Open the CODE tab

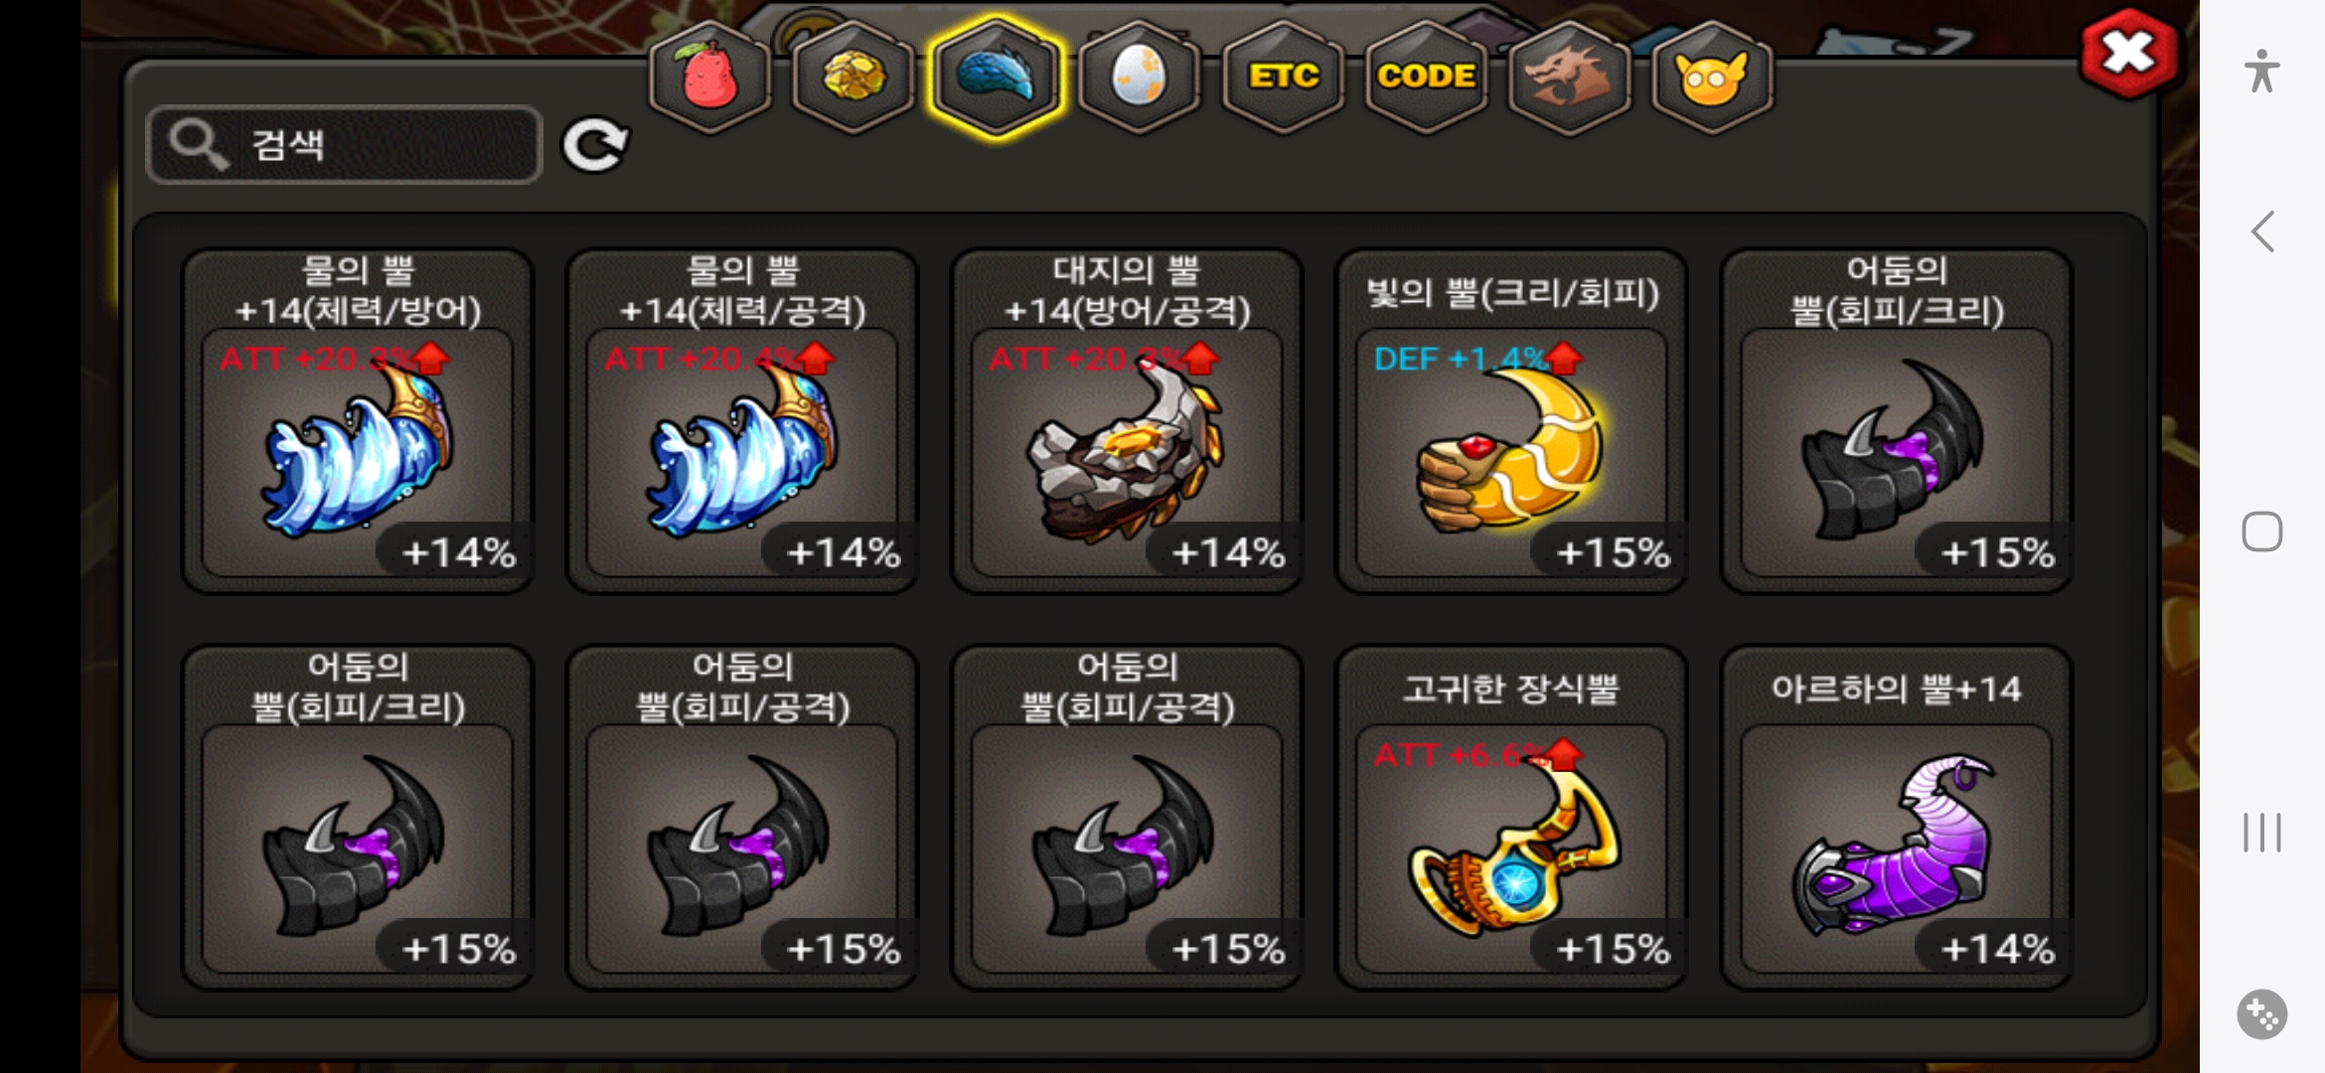click(x=1426, y=76)
